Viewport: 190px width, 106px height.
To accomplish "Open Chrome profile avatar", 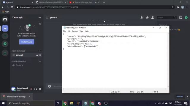I will click(x=183, y=7).
